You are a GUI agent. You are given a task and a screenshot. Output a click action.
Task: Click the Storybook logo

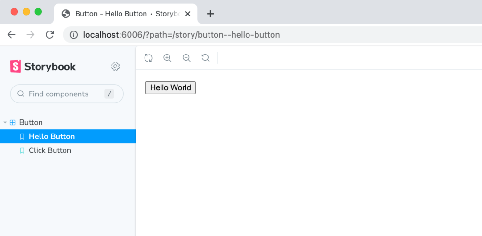coord(43,66)
